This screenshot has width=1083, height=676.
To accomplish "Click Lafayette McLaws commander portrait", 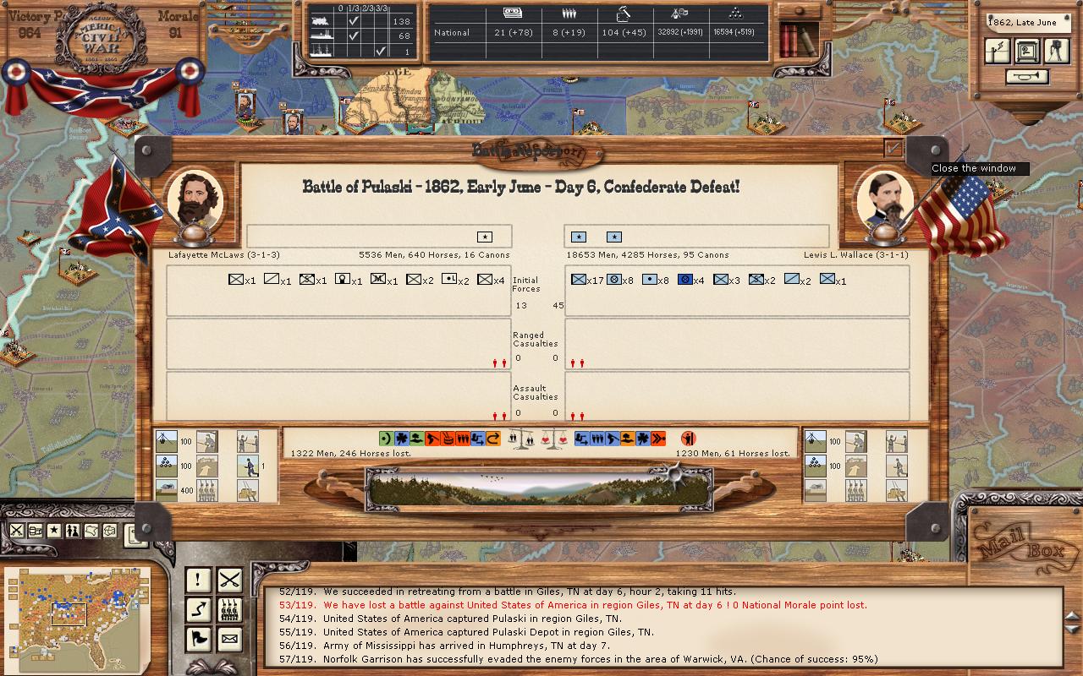I will point(195,199).
